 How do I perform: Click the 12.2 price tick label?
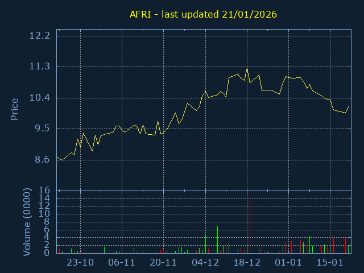pyautogui.click(x=39, y=36)
